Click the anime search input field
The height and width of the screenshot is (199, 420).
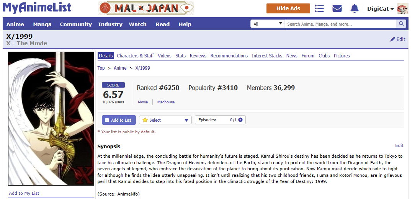(x=340, y=24)
